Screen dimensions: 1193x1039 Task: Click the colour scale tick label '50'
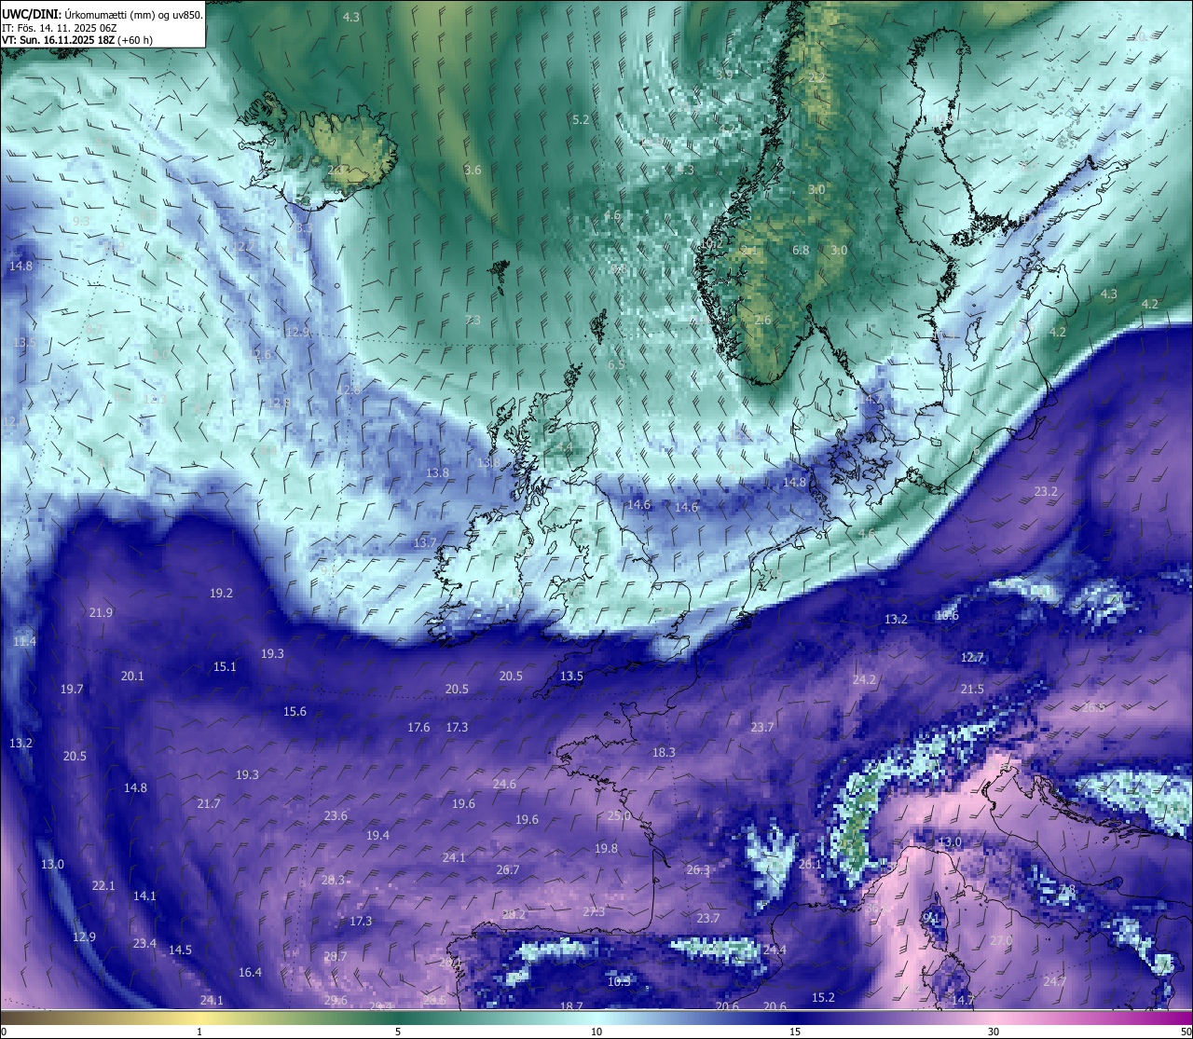pyautogui.click(x=1186, y=1032)
